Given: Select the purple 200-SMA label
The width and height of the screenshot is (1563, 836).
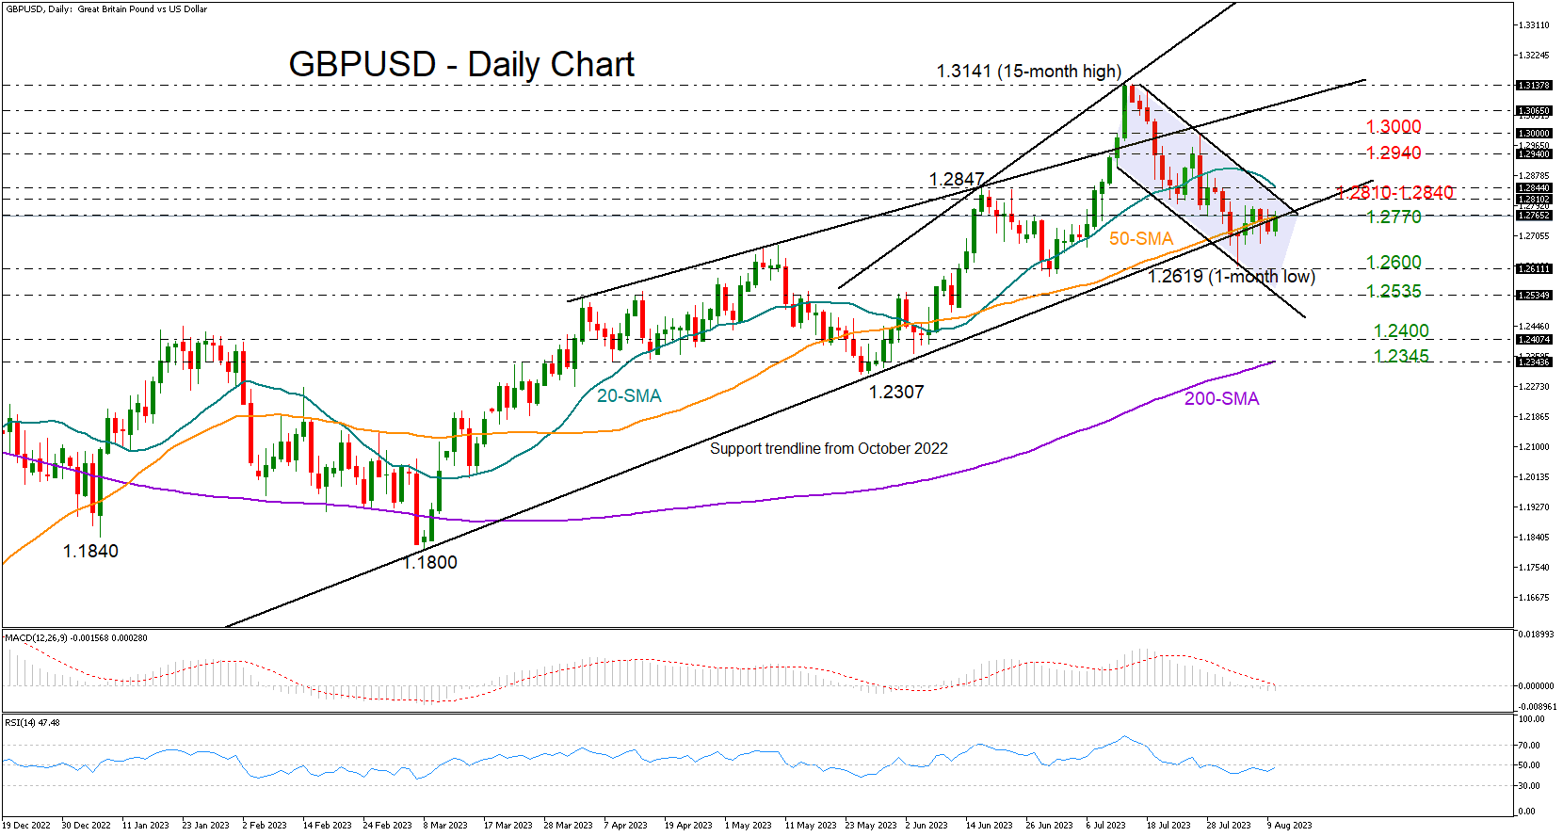Looking at the screenshot, I should (x=1221, y=399).
